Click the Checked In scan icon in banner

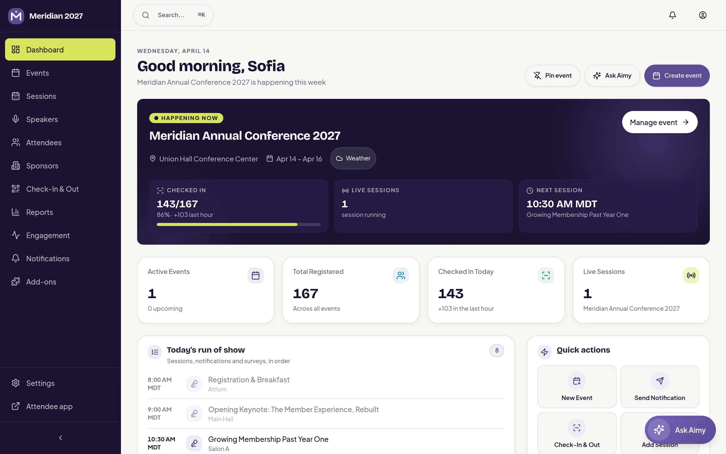(160, 190)
